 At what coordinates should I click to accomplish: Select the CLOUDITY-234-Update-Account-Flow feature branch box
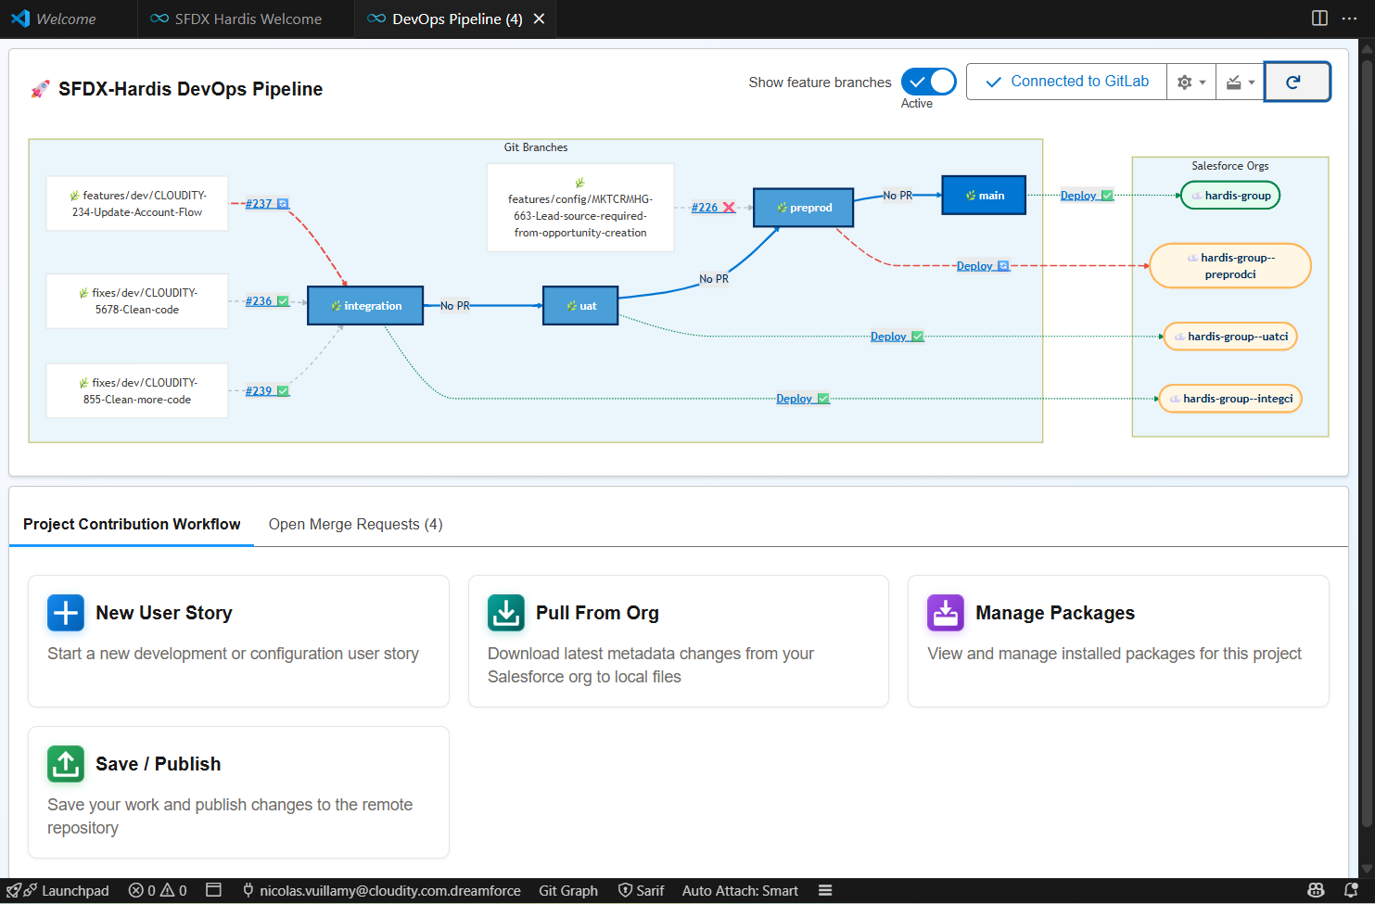pos(137,203)
